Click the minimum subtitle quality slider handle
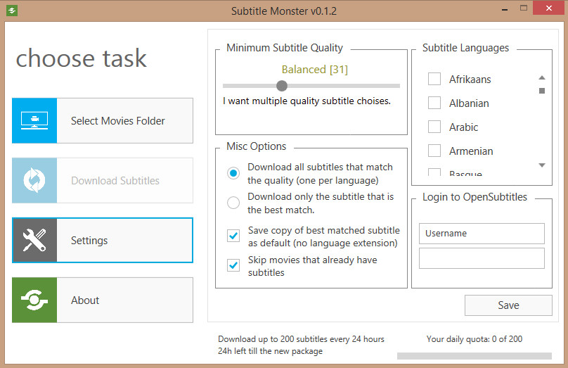The height and width of the screenshot is (368, 568). click(282, 86)
